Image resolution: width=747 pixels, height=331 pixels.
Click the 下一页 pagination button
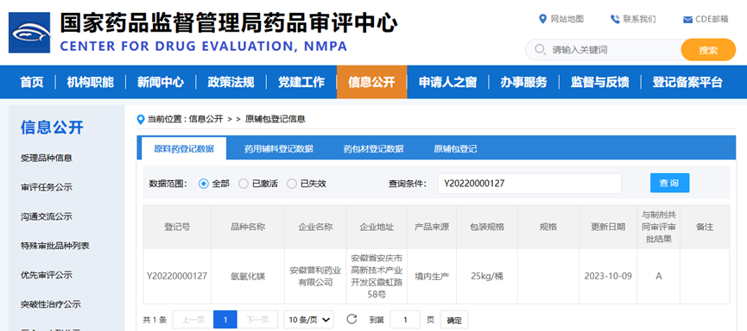(257, 320)
